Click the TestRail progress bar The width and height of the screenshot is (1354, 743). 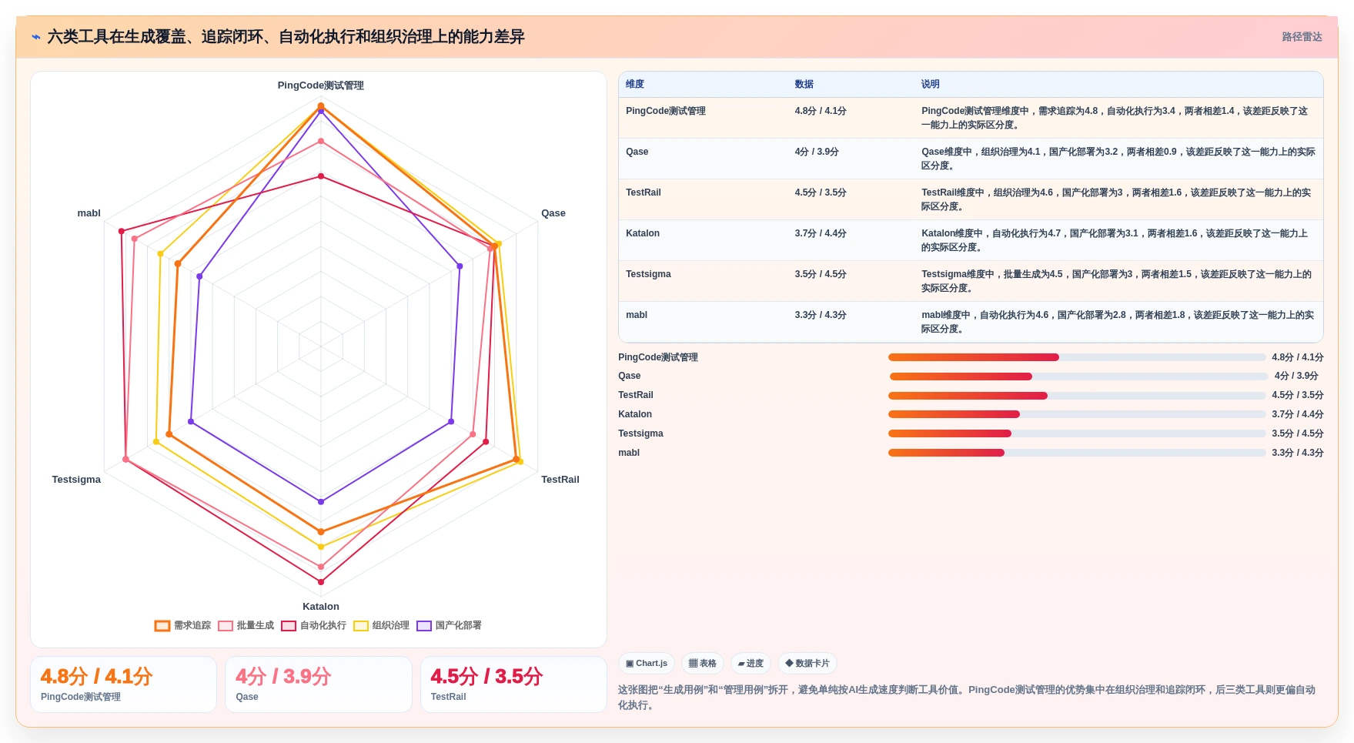coord(1077,396)
